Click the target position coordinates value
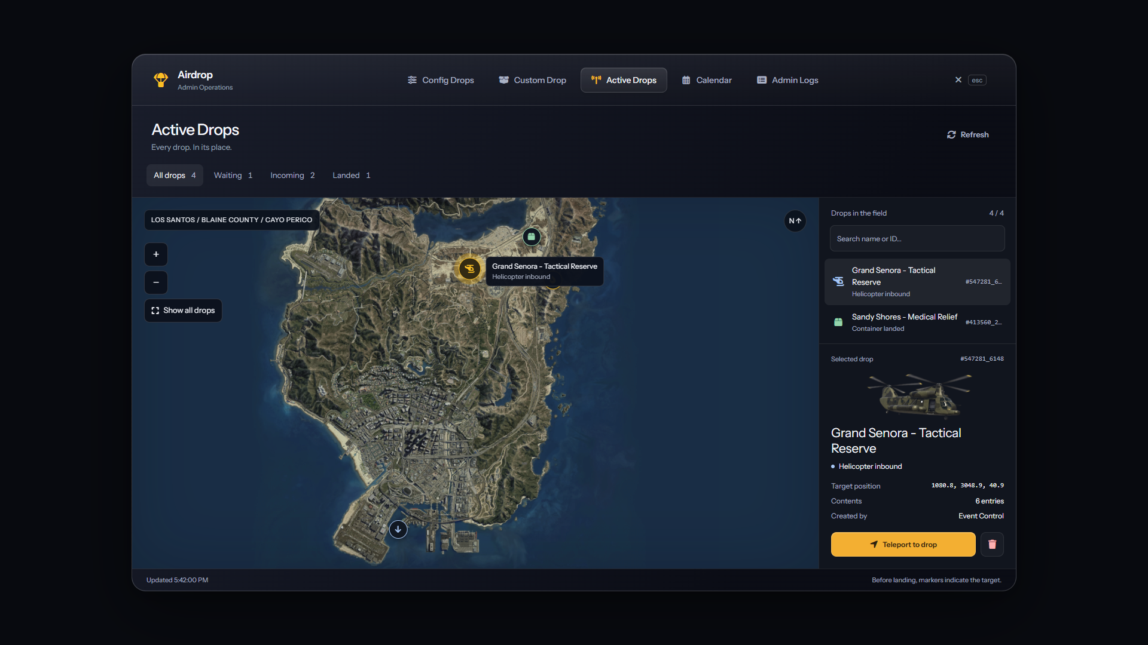This screenshot has width=1148, height=645. tap(967, 486)
